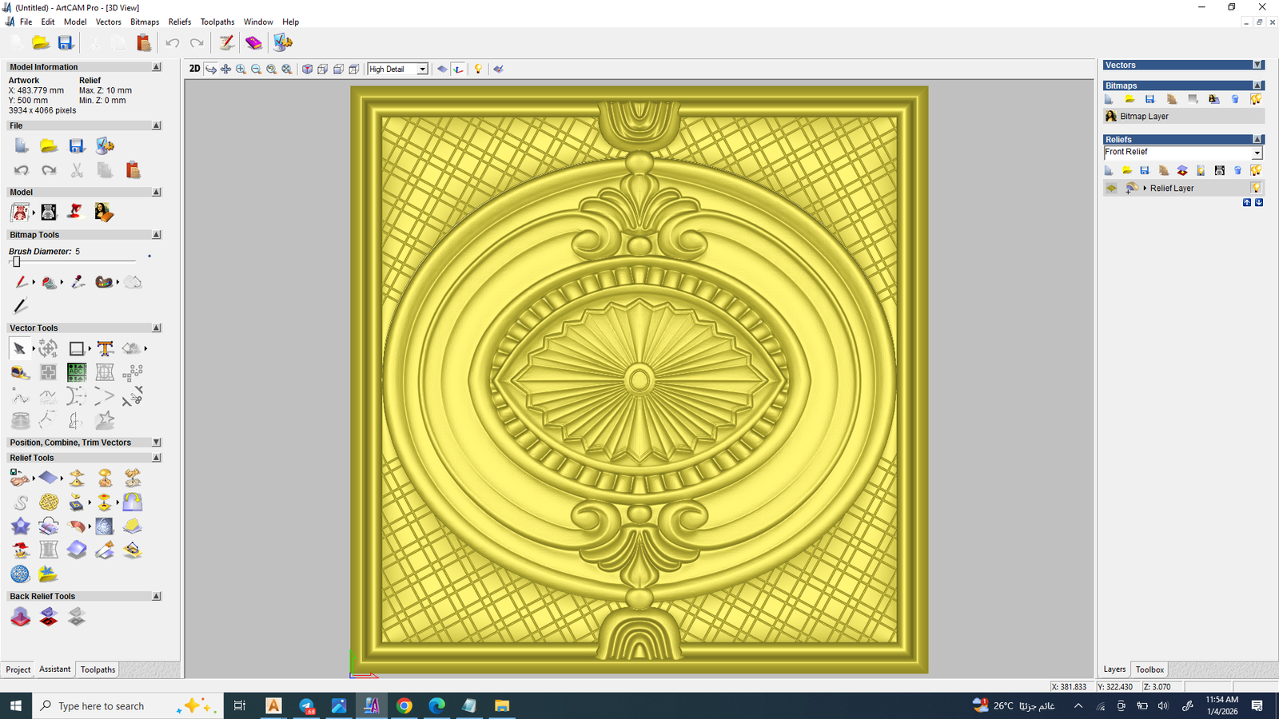This screenshot has width=1279, height=719.
Task: Expand the Position, Combine, Trim Vectors section
Action: 156,442
